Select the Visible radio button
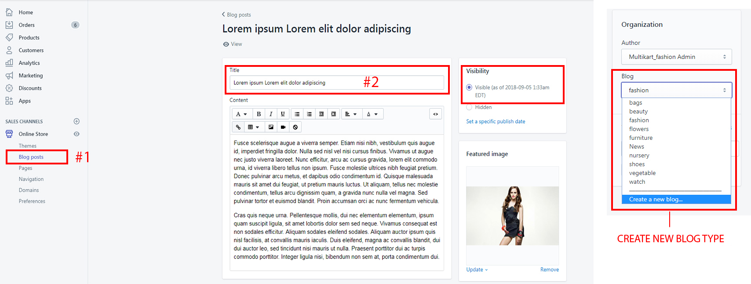This screenshot has width=751, height=284. pos(469,87)
